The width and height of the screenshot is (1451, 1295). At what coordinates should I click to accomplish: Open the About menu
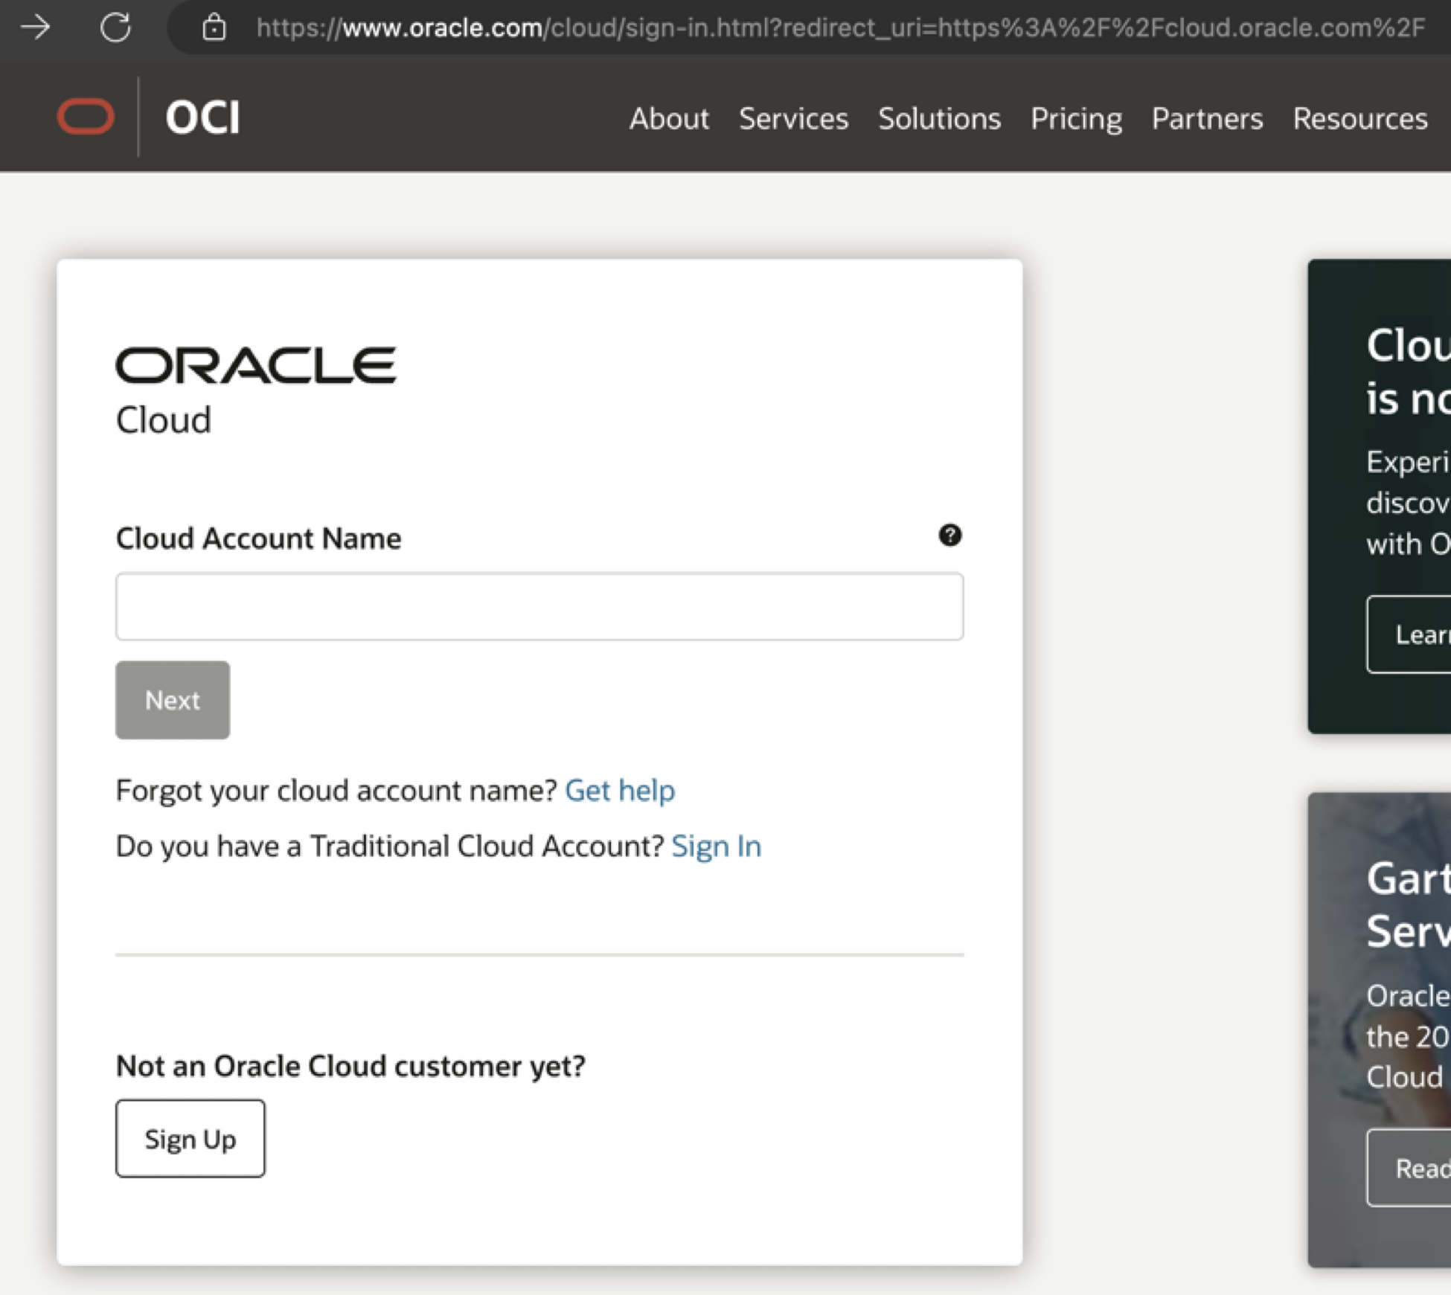coord(669,118)
